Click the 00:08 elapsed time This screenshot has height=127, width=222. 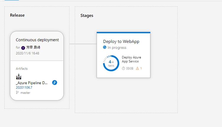tap(130, 68)
